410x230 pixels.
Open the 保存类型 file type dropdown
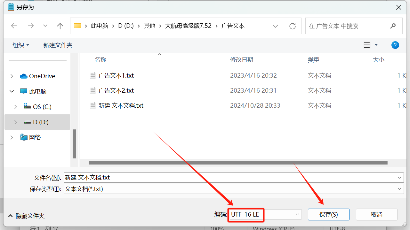[x=399, y=189]
